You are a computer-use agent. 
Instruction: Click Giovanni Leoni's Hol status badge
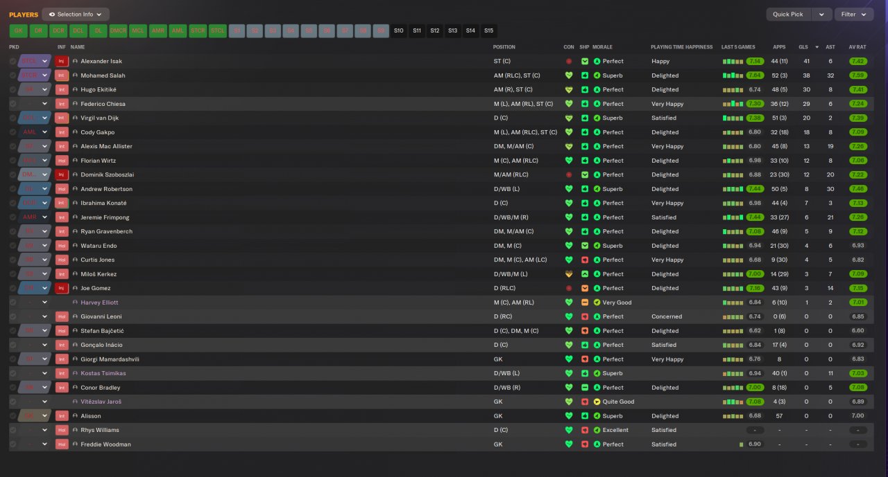click(x=62, y=316)
